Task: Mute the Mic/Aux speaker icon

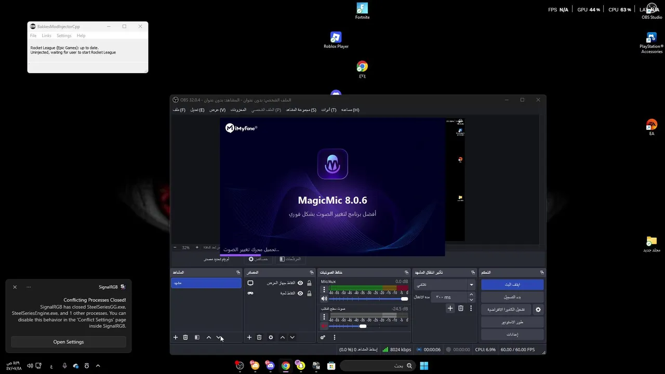Action: point(324,299)
